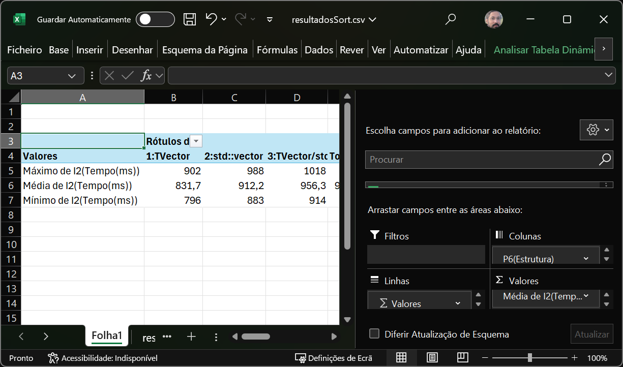Screen dimensions: 623x367
Task: Select the cell with value 831,7
Action: (173, 186)
